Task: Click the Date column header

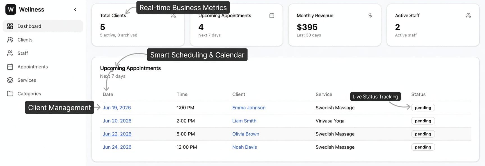Action: click(x=108, y=94)
